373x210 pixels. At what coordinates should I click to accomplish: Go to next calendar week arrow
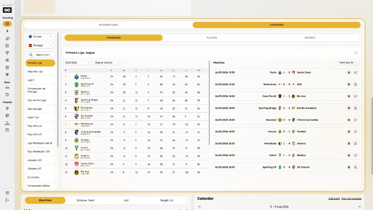tap(359, 207)
